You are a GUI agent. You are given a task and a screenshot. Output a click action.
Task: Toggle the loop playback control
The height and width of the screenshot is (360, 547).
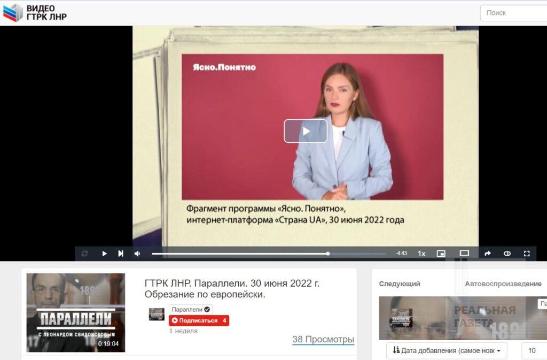click(507, 254)
